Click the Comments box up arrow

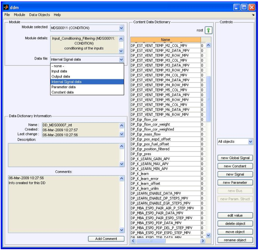(x=122, y=178)
